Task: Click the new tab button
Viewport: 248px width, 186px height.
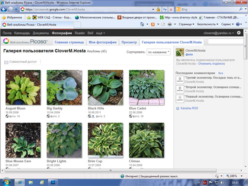Action: click(77, 25)
